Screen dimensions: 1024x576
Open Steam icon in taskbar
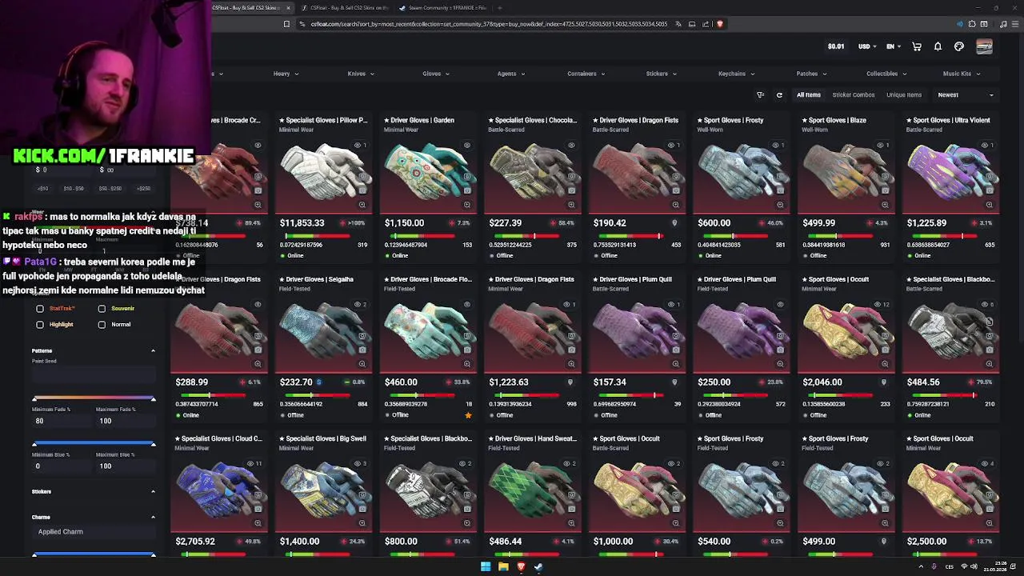pos(538,567)
